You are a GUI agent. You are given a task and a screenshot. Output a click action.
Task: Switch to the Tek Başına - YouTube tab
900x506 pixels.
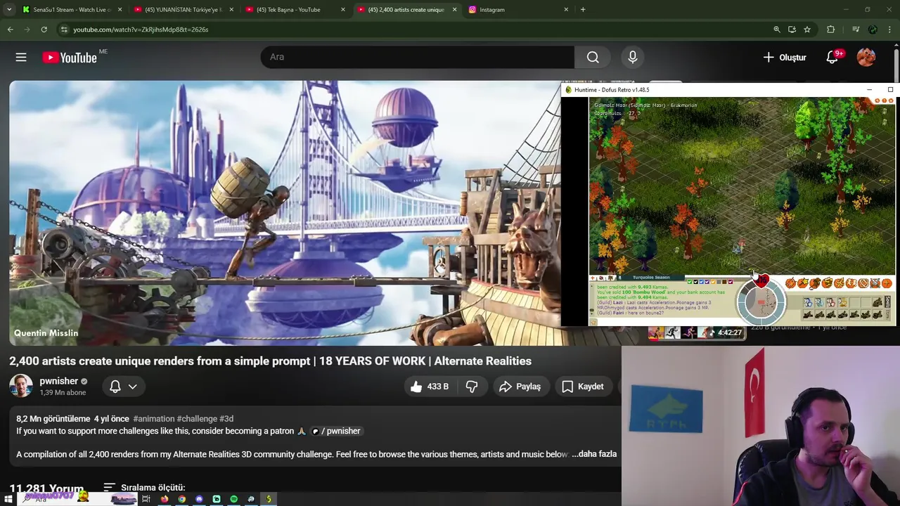coord(295,10)
